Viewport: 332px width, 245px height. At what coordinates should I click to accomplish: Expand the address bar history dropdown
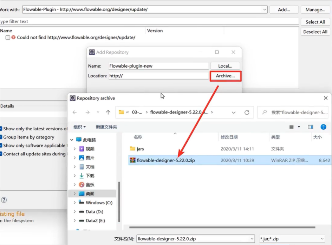(x=234, y=113)
